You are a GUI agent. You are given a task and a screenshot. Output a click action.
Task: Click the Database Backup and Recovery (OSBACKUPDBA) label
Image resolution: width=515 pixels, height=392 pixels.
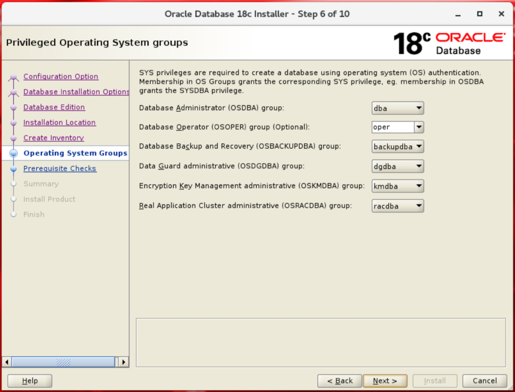point(240,146)
